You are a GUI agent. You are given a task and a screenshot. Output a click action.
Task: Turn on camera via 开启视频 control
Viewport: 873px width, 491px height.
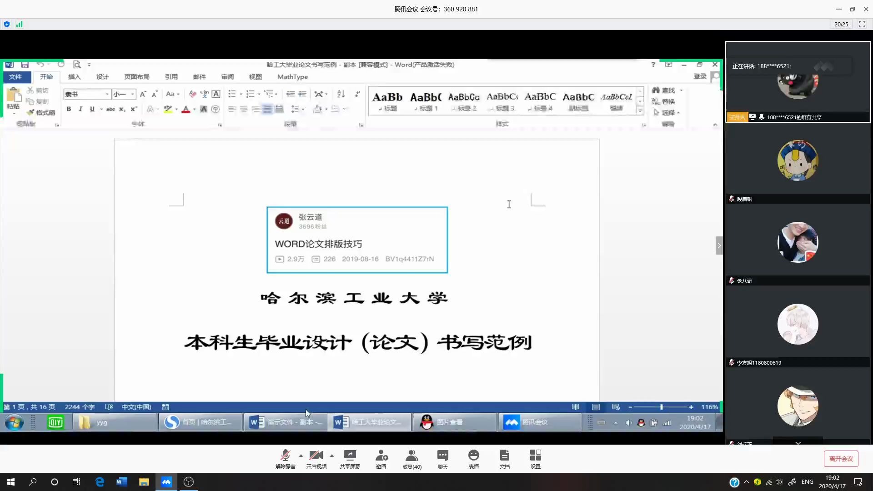pyautogui.click(x=316, y=458)
